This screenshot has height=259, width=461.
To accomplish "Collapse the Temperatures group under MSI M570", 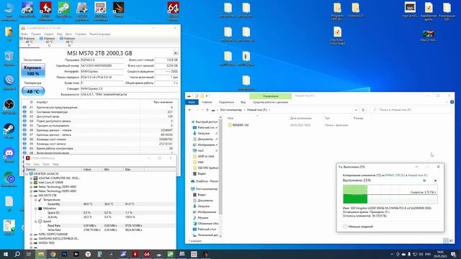I will (x=35, y=200).
